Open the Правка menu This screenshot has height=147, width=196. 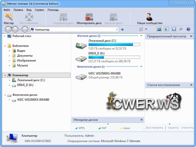18,10
